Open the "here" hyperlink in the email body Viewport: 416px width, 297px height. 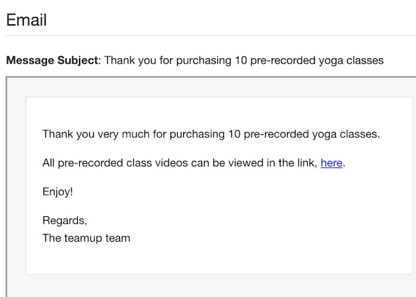click(331, 163)
